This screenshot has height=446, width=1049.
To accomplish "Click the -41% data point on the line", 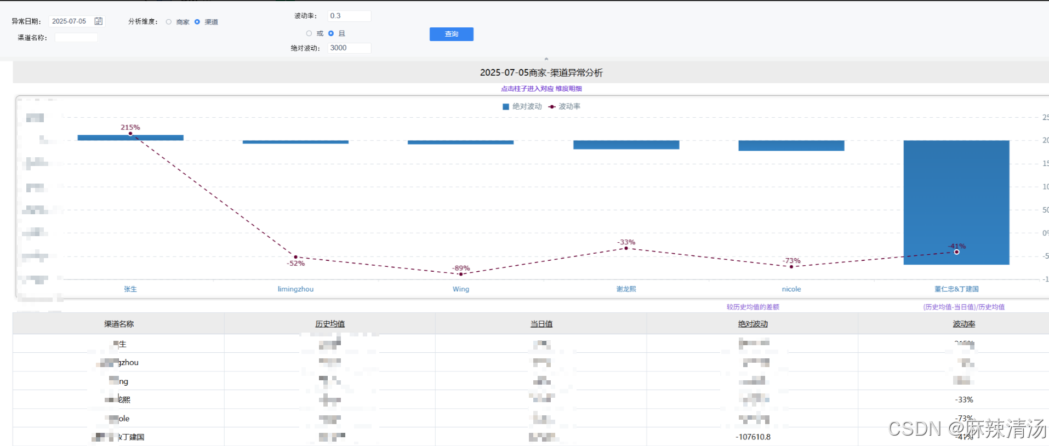I will click(956, 252).
